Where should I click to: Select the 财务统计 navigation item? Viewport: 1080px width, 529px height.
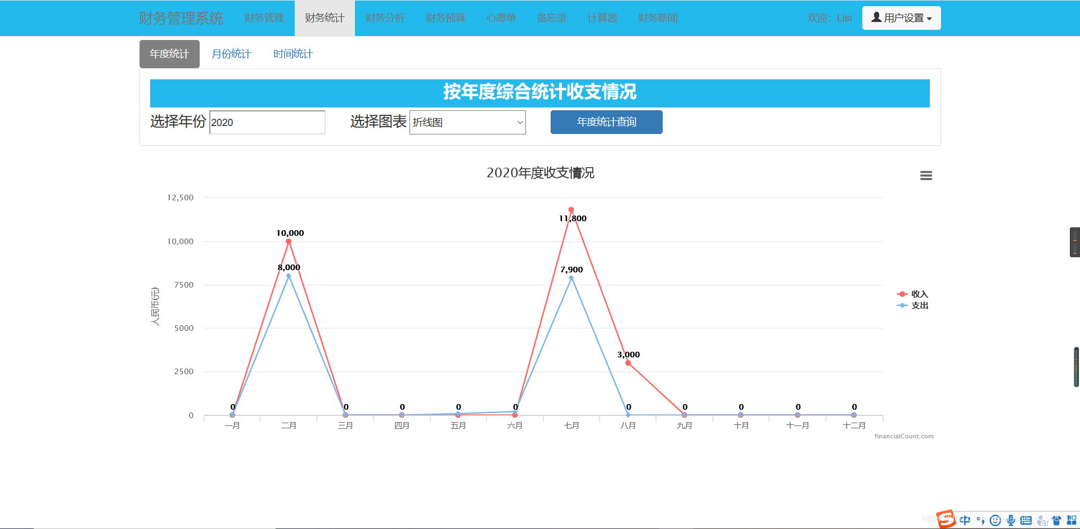pyautogui.click(x=325, y=18)
